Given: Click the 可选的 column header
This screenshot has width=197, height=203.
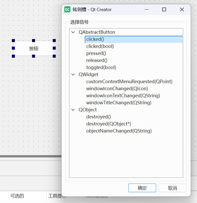Looking at the screenshot, I should pos(17,196).
